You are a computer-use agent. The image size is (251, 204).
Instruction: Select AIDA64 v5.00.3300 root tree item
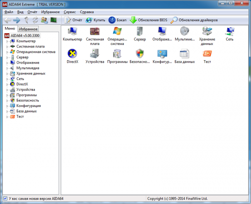point(25,36)
